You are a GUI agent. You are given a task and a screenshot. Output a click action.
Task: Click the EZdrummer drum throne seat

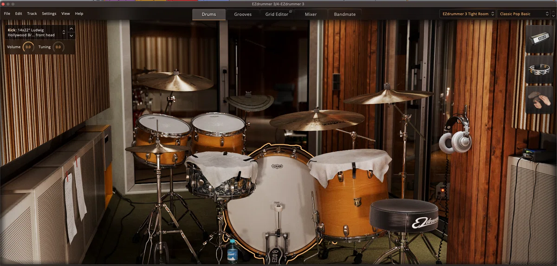(x=403, y=216)
